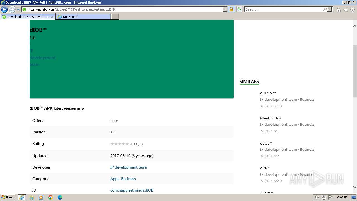The height and width of the screenshot is (201, 357).
Task: Click the SIMILARS section heading
Action: 249,82
